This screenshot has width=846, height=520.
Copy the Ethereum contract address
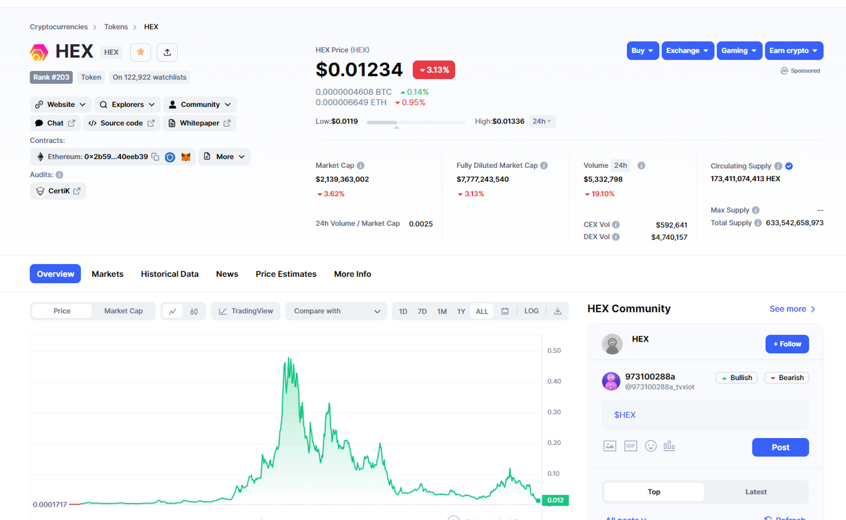[155, 157]
